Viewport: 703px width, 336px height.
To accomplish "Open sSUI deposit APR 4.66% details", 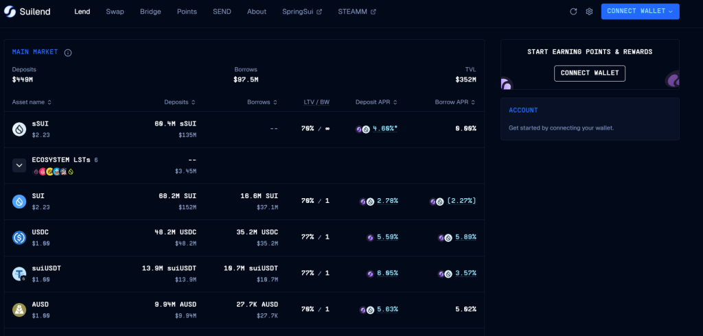I will tap(386, 129).
